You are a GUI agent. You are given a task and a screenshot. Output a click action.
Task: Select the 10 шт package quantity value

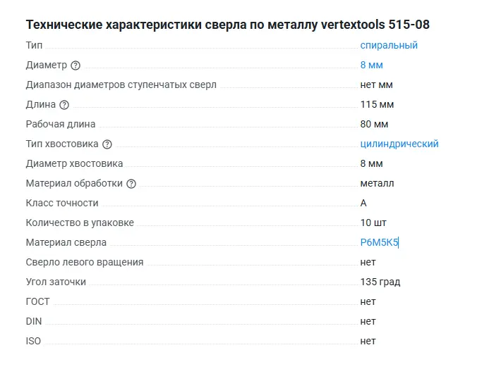coord(373,223)
